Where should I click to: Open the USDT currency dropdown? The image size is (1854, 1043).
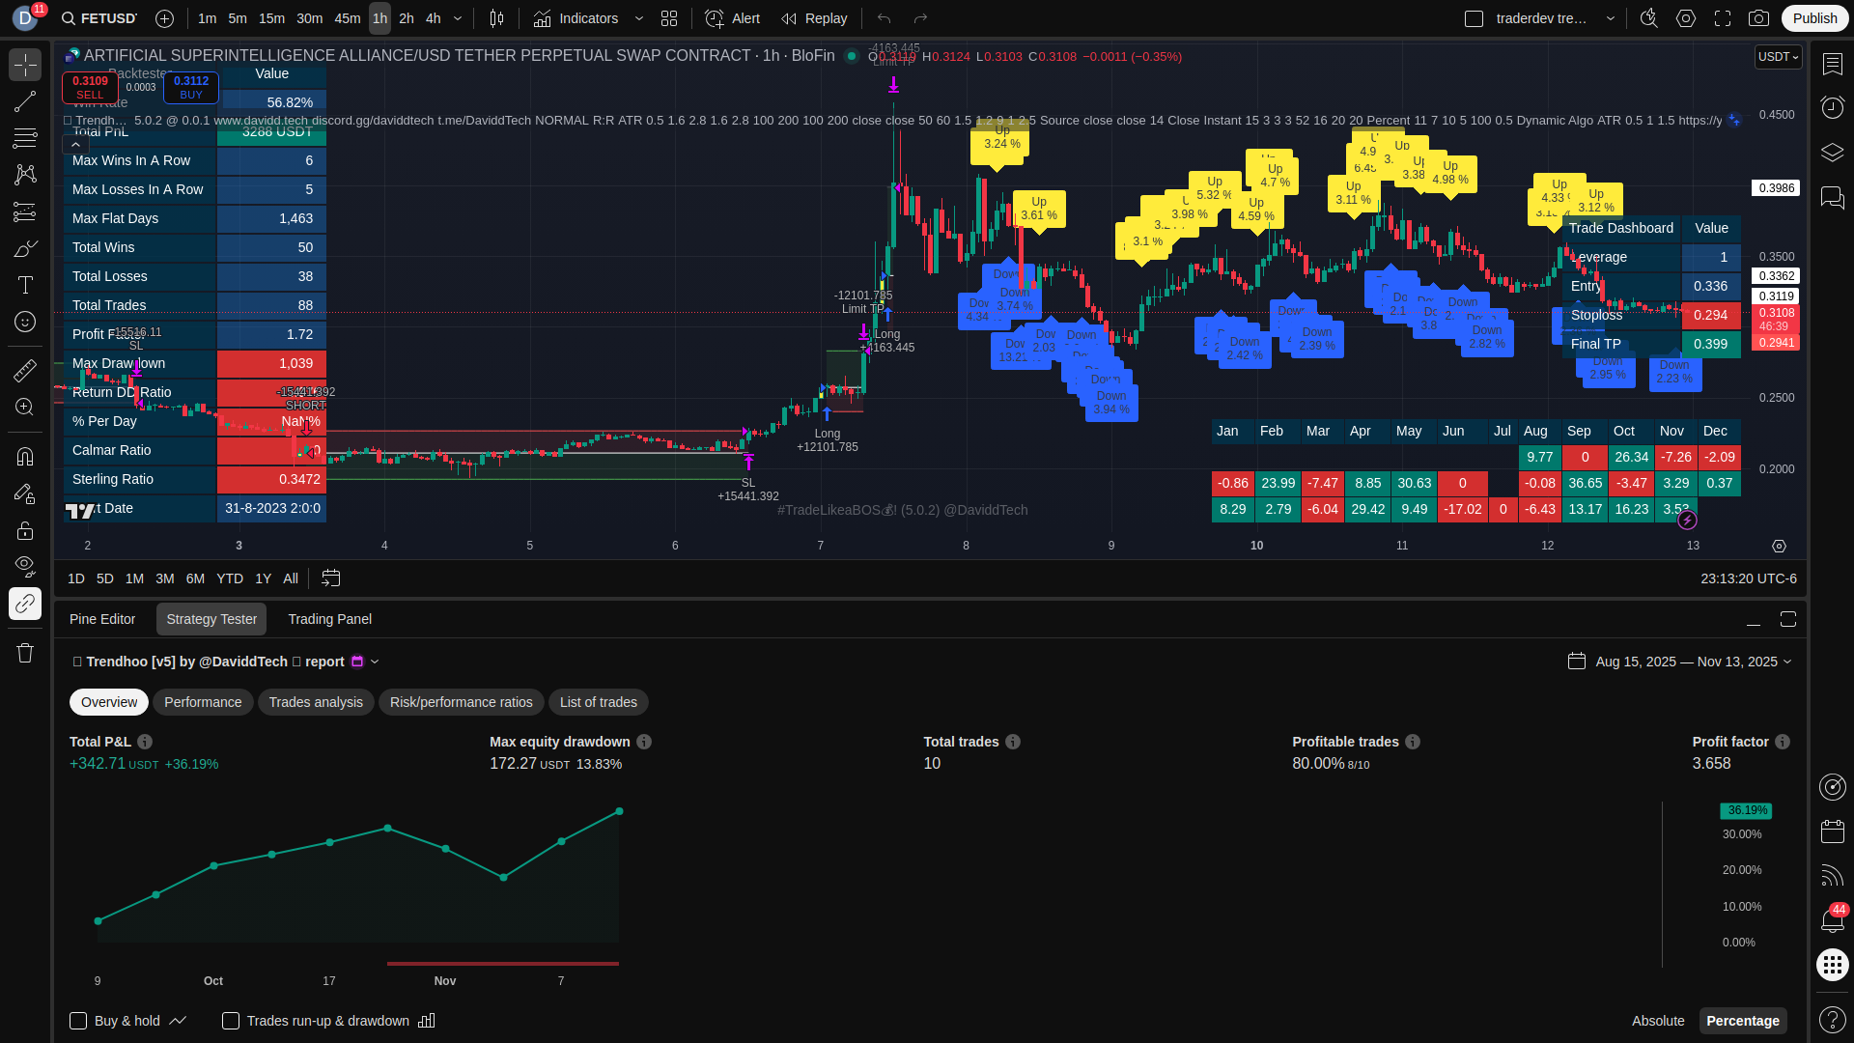pyautogui.click(x=1778, y=57)
